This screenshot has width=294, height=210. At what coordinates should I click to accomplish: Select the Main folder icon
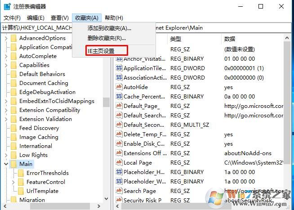pos(13,164)
